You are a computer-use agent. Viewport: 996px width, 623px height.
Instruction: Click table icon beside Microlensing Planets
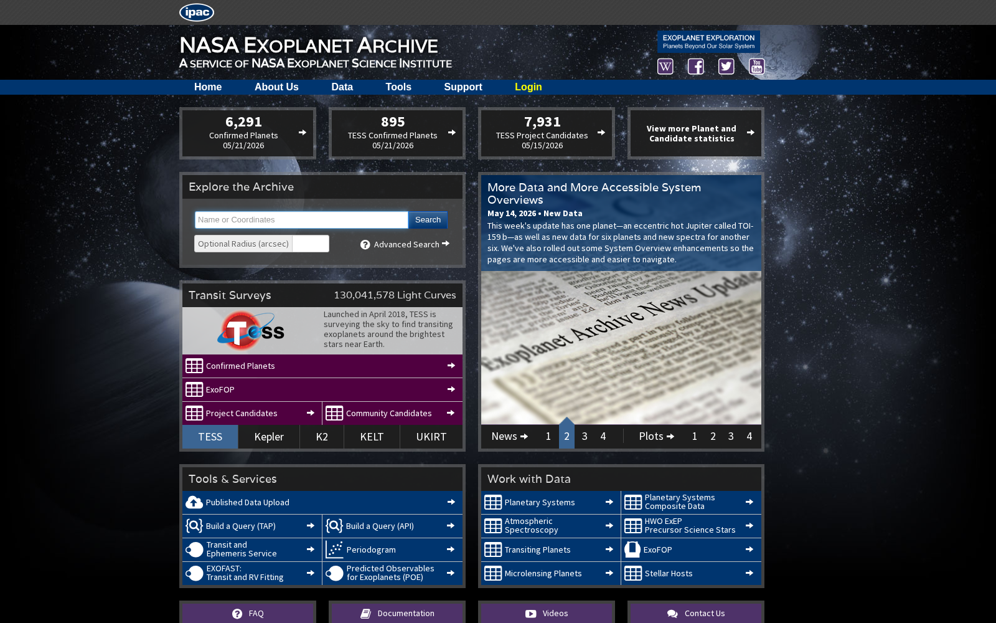[x=493, y=573]
